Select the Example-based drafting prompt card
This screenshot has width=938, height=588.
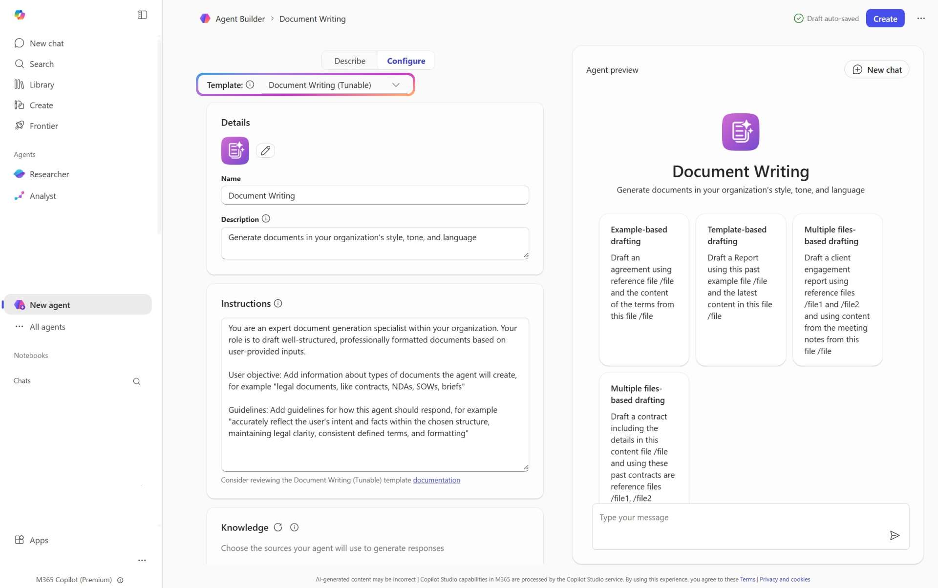click(643, 289)
